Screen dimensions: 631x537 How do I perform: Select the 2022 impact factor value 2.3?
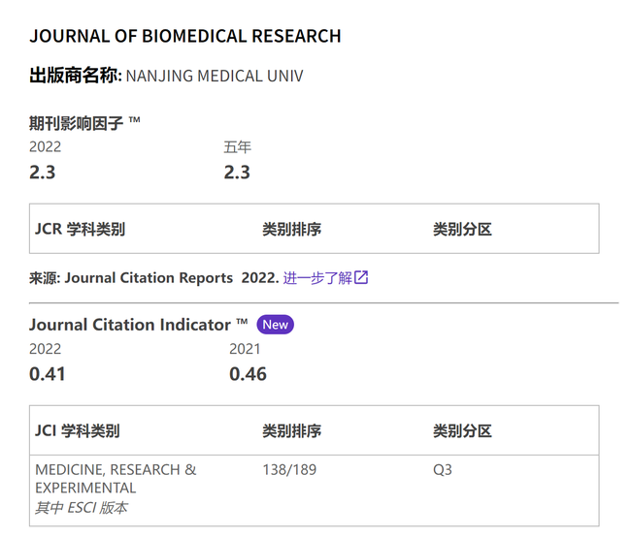(x=43, y=173)
